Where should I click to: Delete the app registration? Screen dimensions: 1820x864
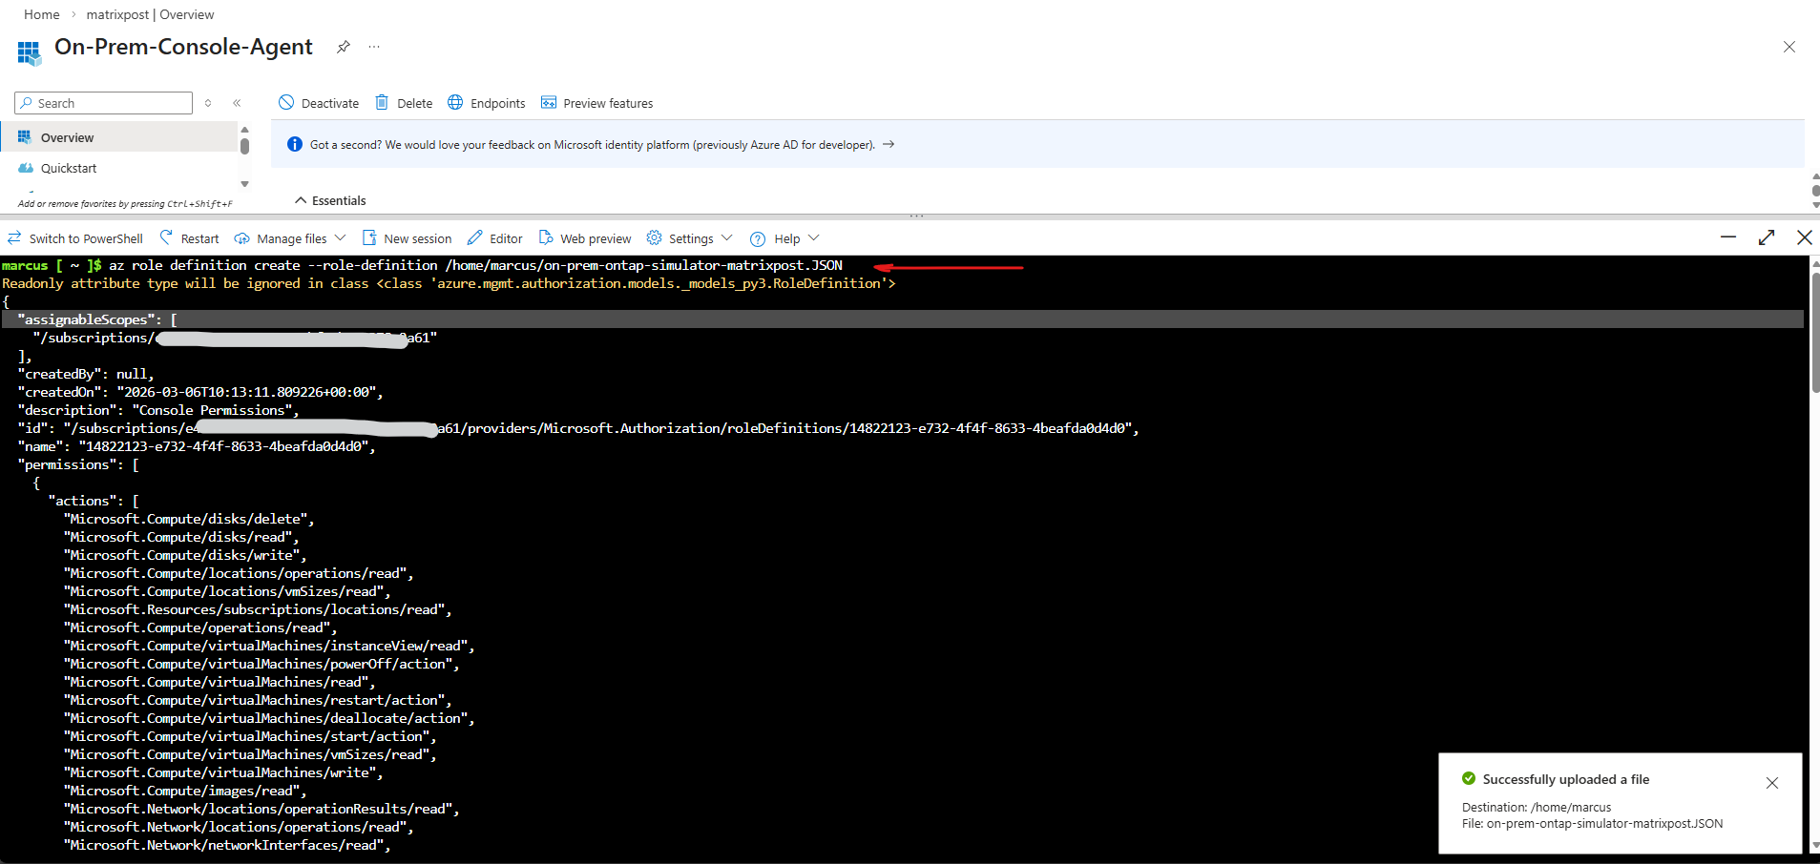click(404, 103)
